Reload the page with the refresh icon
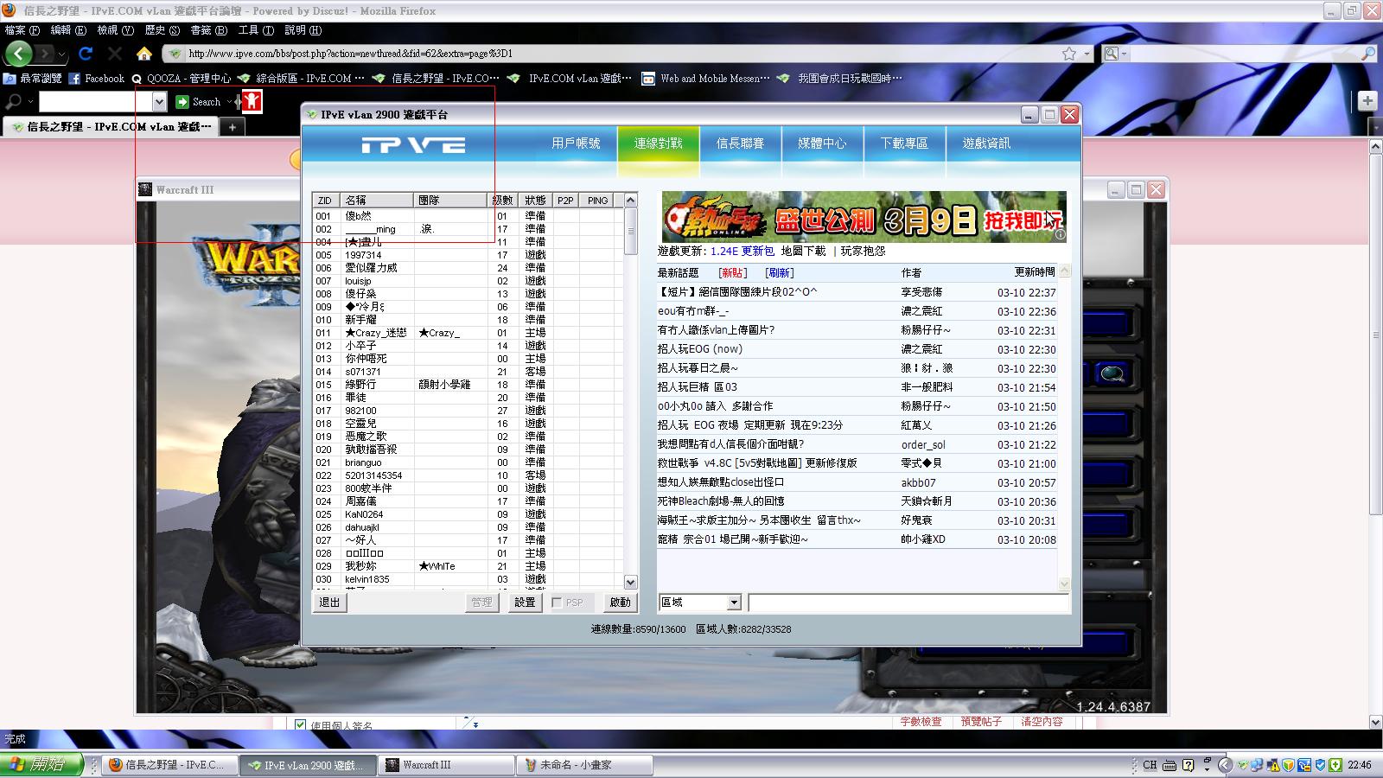 tap(85, 54)
